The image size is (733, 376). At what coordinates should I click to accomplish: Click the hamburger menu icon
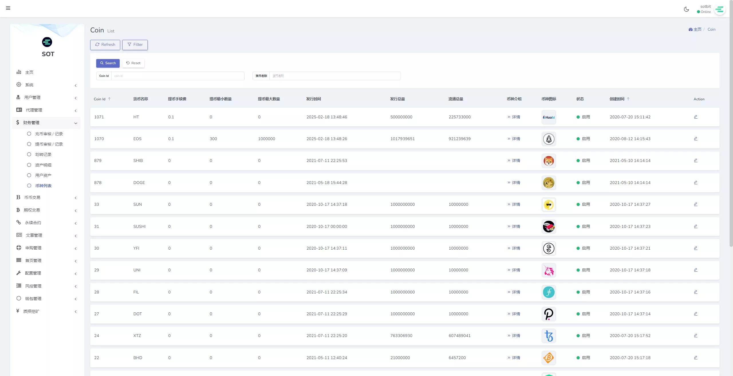8,8
